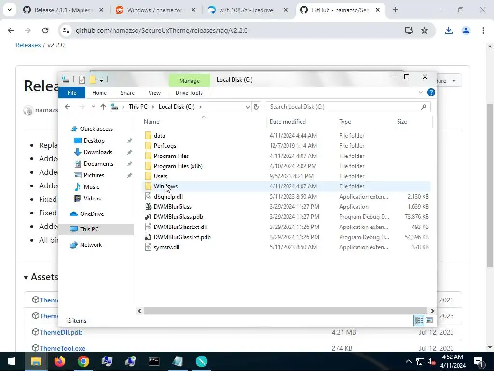
Task: Open Chrome downloads icon
Action: tap(448, 30)
